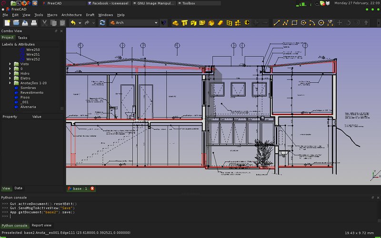Click the Copy icon in the toolbar
The width and height of the screenshot is (381, 238).
click(x=53, y=23)
